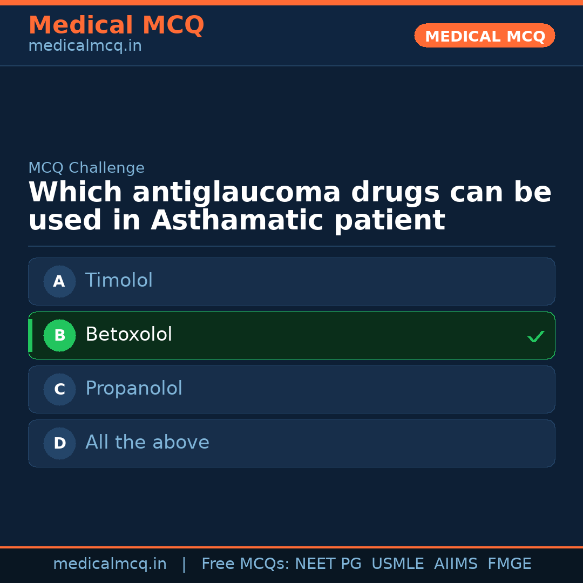Viewport: 583px width, 583px height.
Task: Click the MCQ Challenge label
Action: (x=86, y=168)
